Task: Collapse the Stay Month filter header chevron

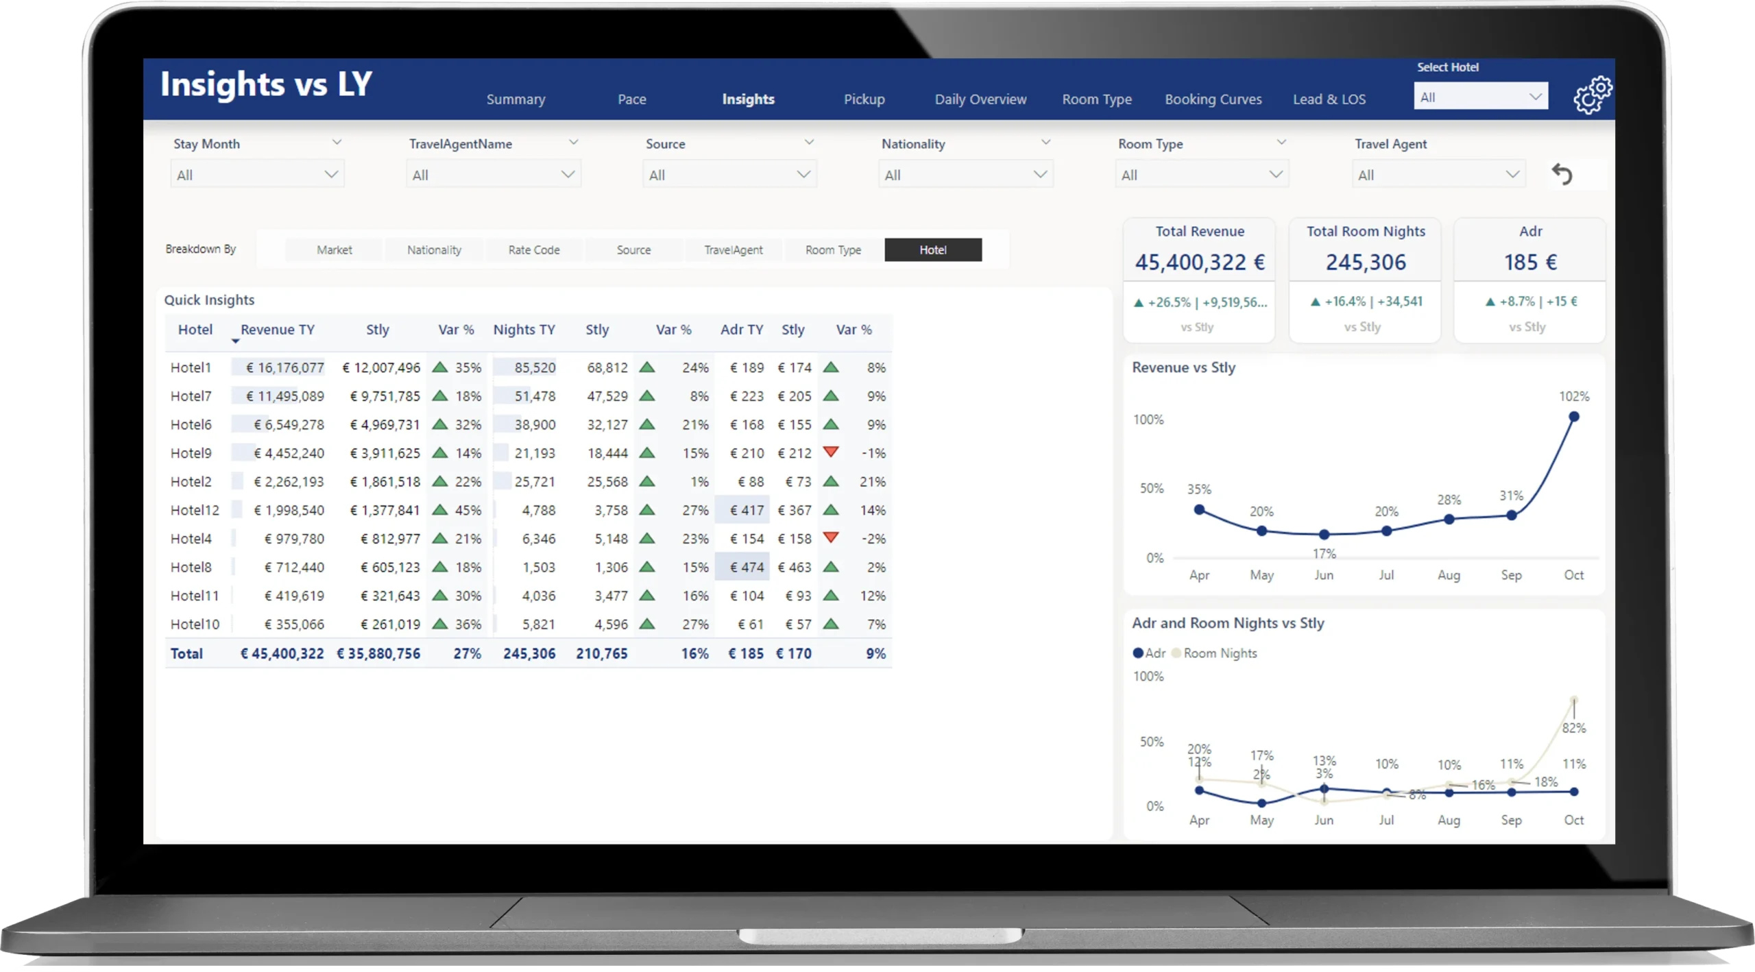Action: coord(337,143)
